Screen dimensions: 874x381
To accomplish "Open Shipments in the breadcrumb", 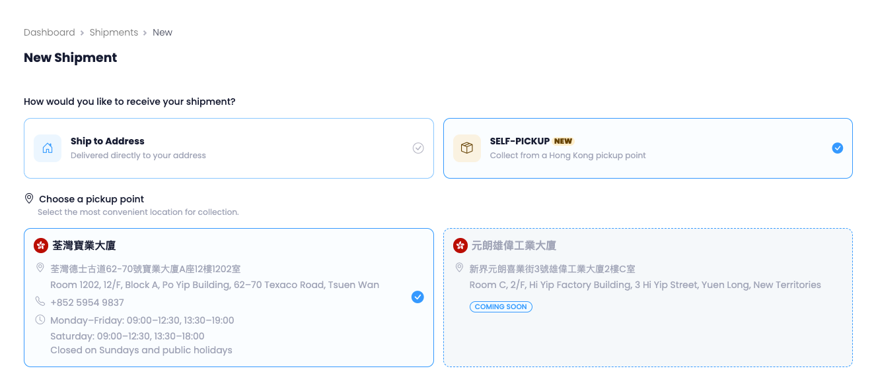I will [114, 32].
